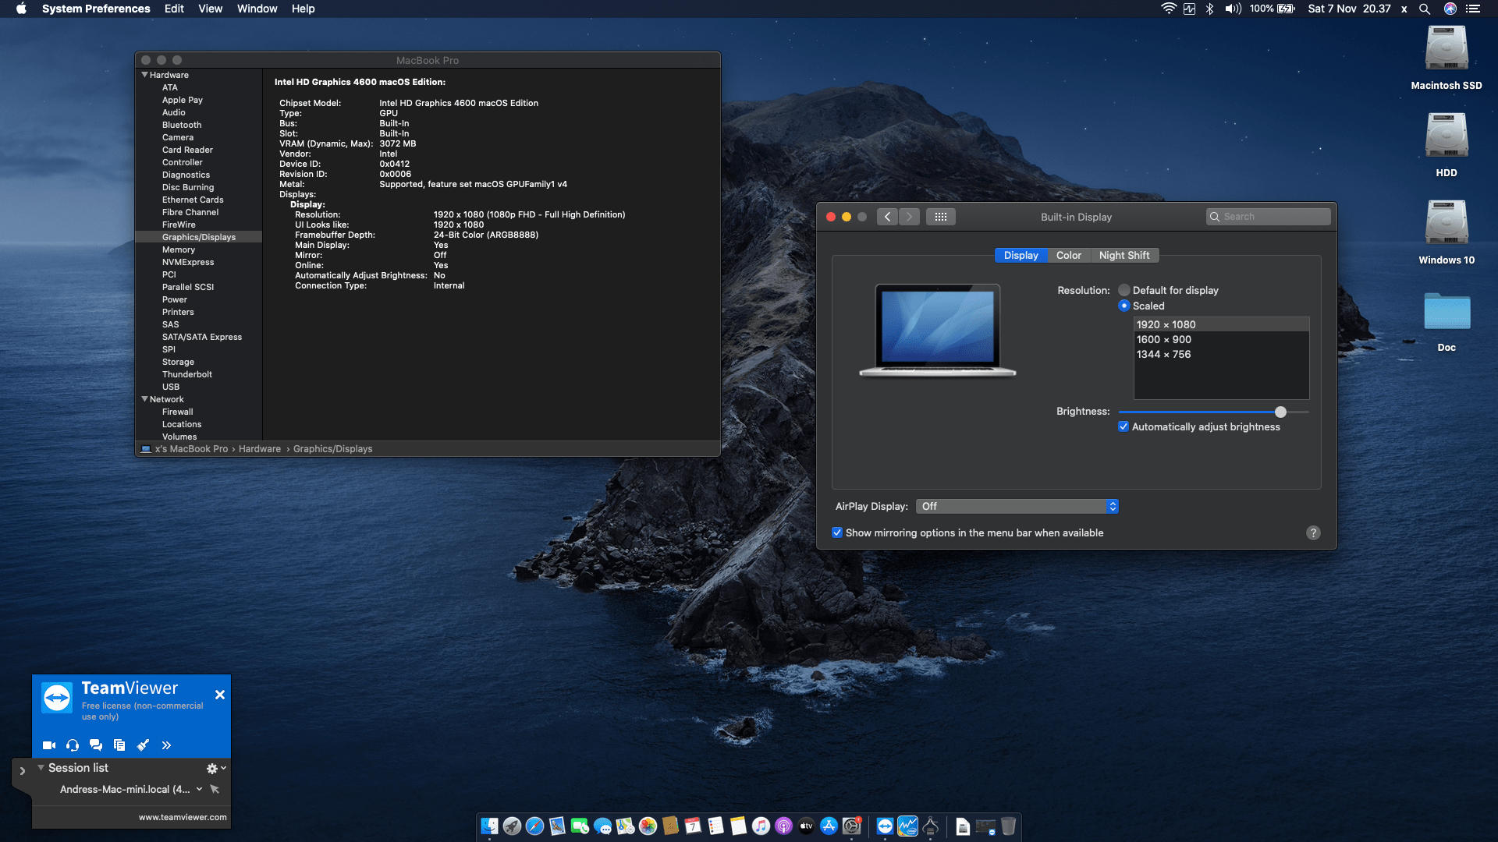
Task: Collapse the Hardware section in System Information
Action: (144, 74)
